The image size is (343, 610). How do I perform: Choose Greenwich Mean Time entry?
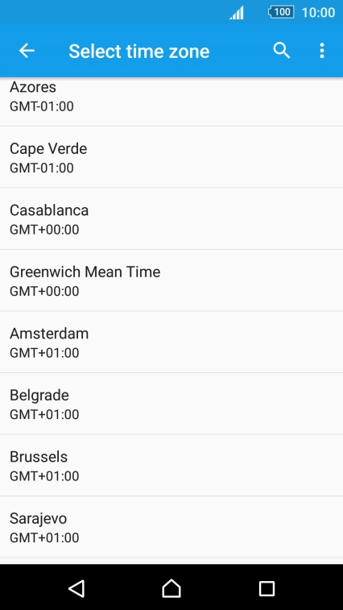(171, 280)
